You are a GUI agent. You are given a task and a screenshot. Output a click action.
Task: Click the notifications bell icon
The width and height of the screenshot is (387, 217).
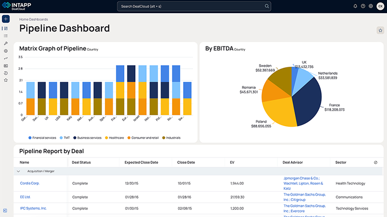tap(356, 6)
